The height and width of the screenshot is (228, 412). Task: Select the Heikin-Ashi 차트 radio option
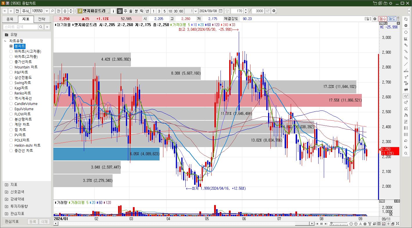click(x=11, y=145)
